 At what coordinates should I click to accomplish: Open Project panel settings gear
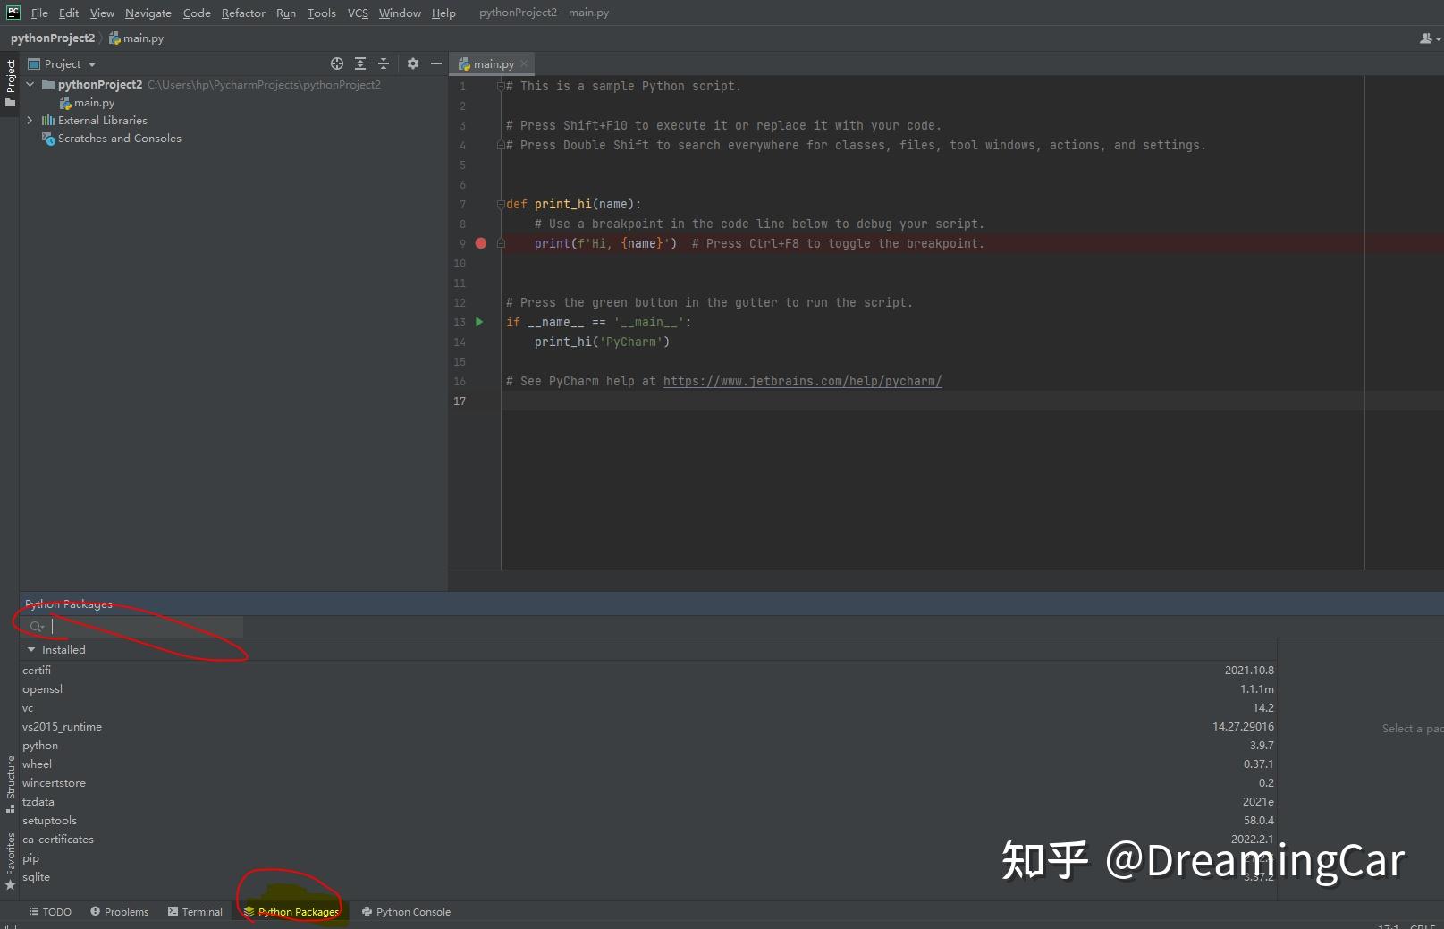click(x=412, y=63)
